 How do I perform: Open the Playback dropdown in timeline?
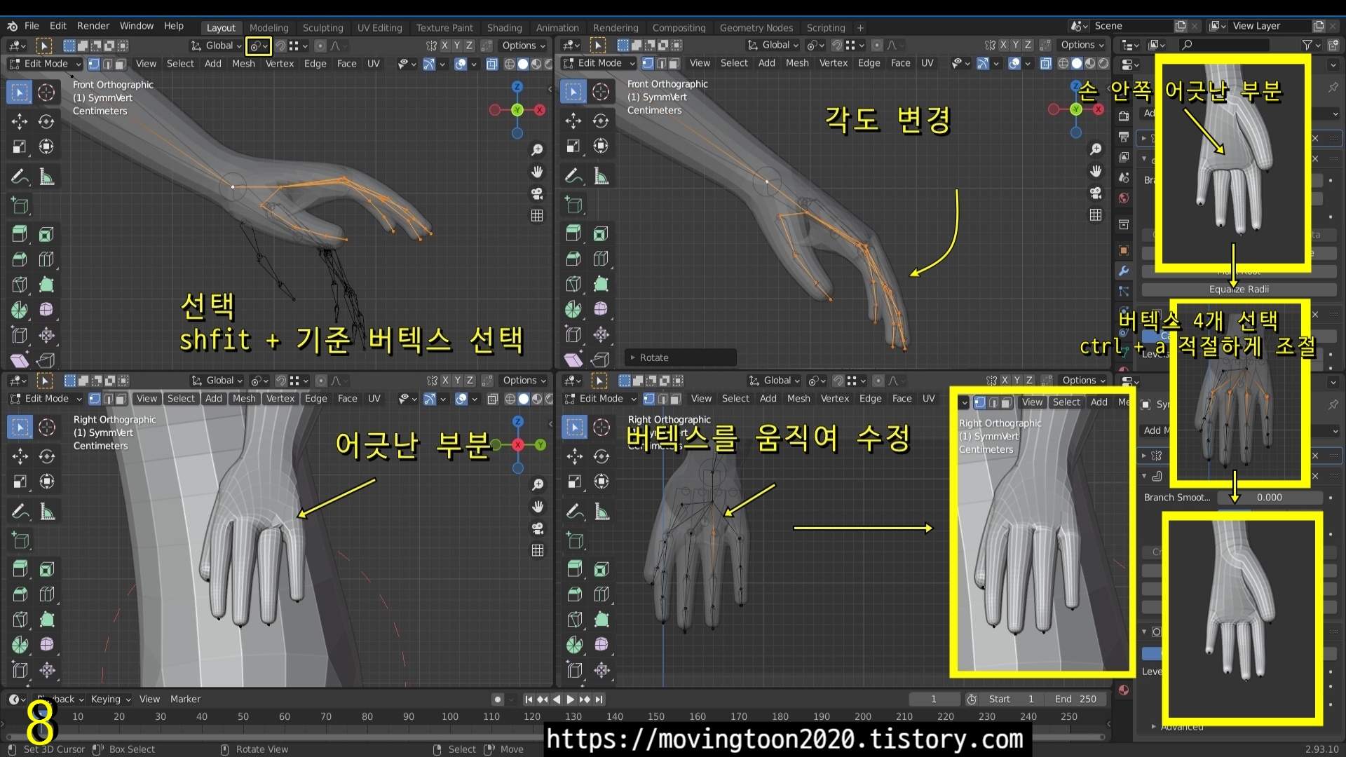point(60,700)
